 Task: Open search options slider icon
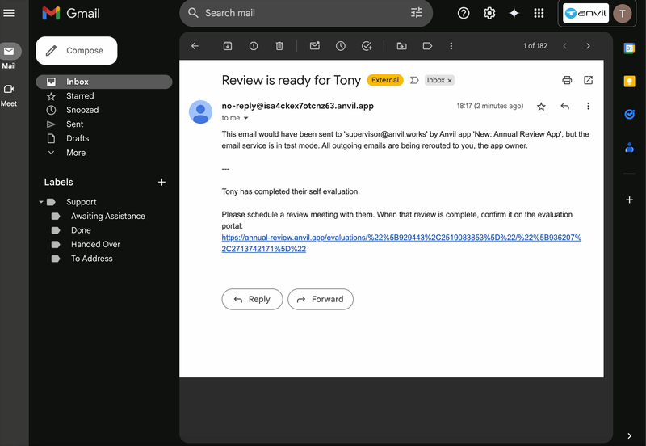417,13
